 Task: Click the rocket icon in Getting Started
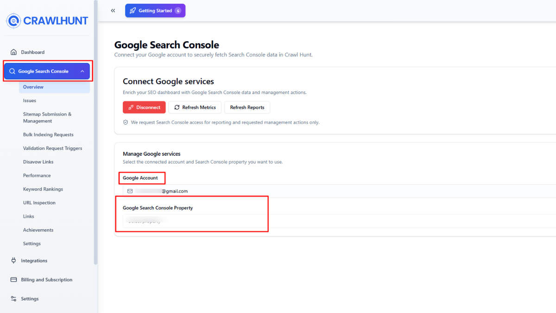pyautogui.click(x=133, y=11)
